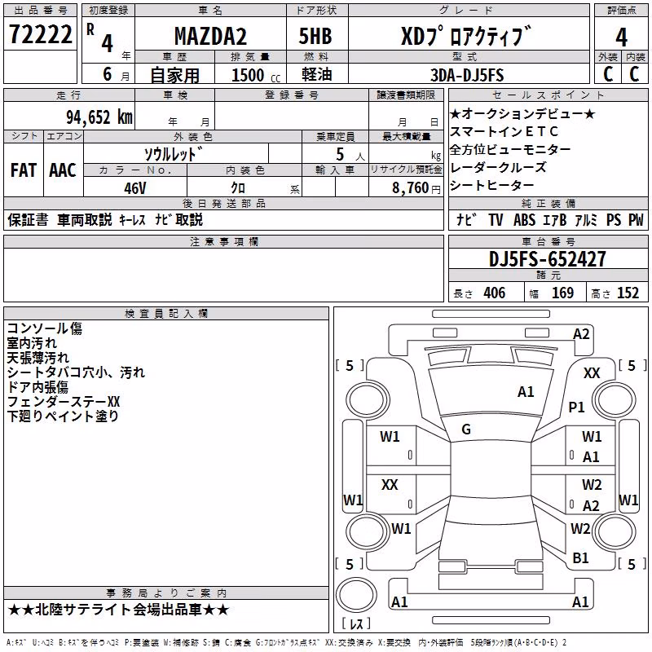Select the model code 3DA-DJ5FS
652x652 pixels.
click(x=467, y=75)
